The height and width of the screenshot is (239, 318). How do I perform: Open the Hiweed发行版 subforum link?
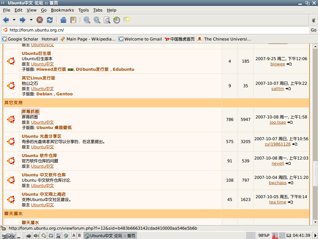click(x=51, y=69)
